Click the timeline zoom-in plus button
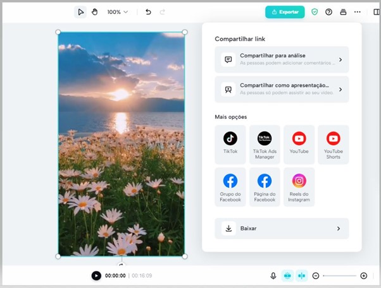The image size is (381, 288). [x=364, y=275]
